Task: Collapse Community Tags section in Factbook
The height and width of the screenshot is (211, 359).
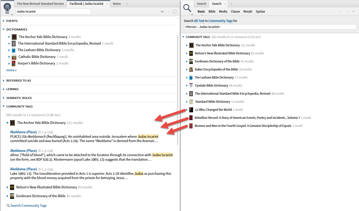Action: click(4, 107)
